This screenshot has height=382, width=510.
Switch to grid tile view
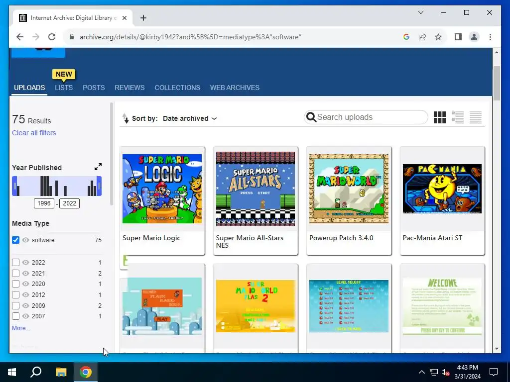pyautogui.click(x=439, y=117)
